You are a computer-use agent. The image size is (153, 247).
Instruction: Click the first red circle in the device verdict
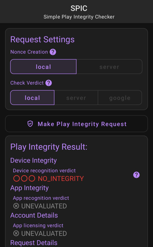(x=16, y=178)
